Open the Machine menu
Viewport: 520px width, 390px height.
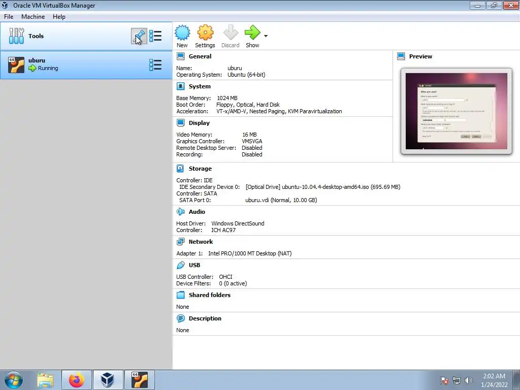[33, 17]
